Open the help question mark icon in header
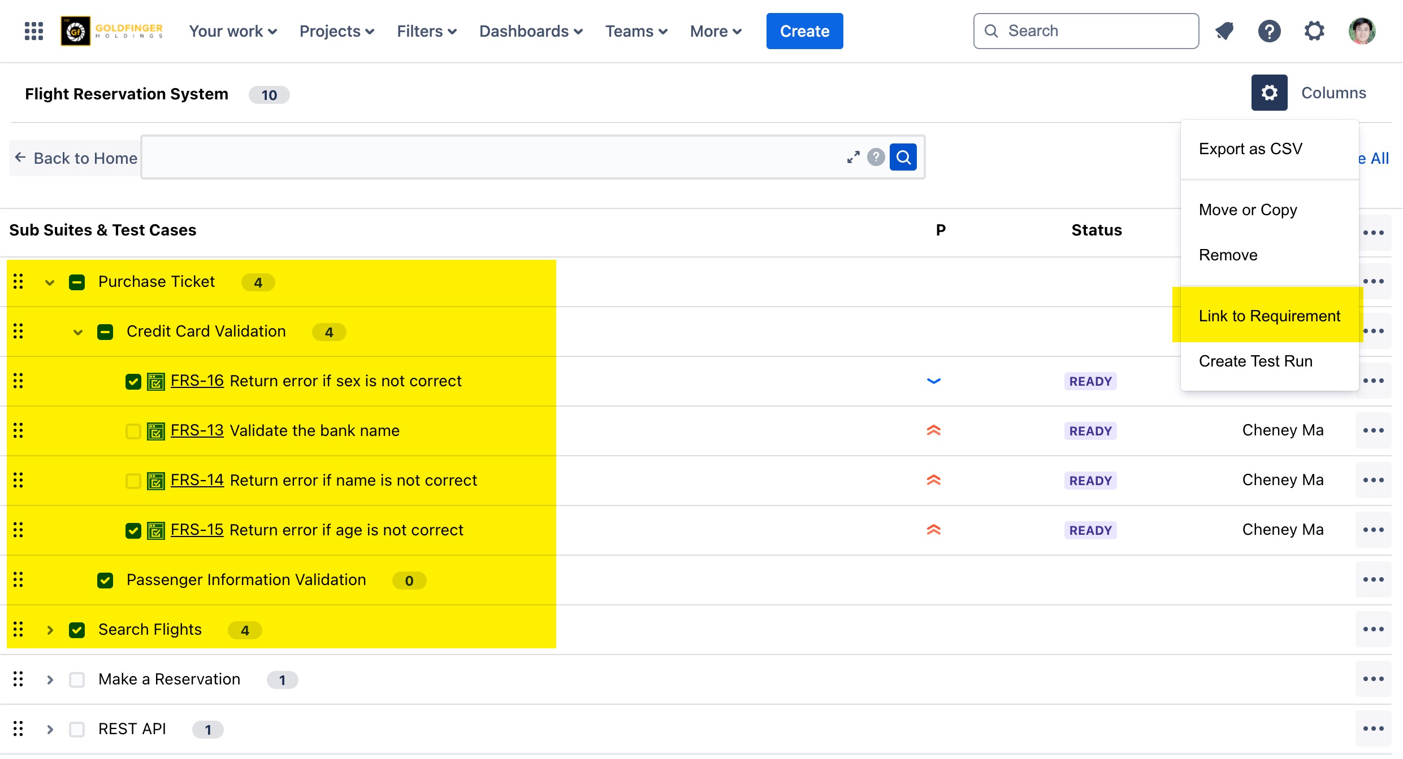The image size is (1403, 759). (x=1269, y=31)
